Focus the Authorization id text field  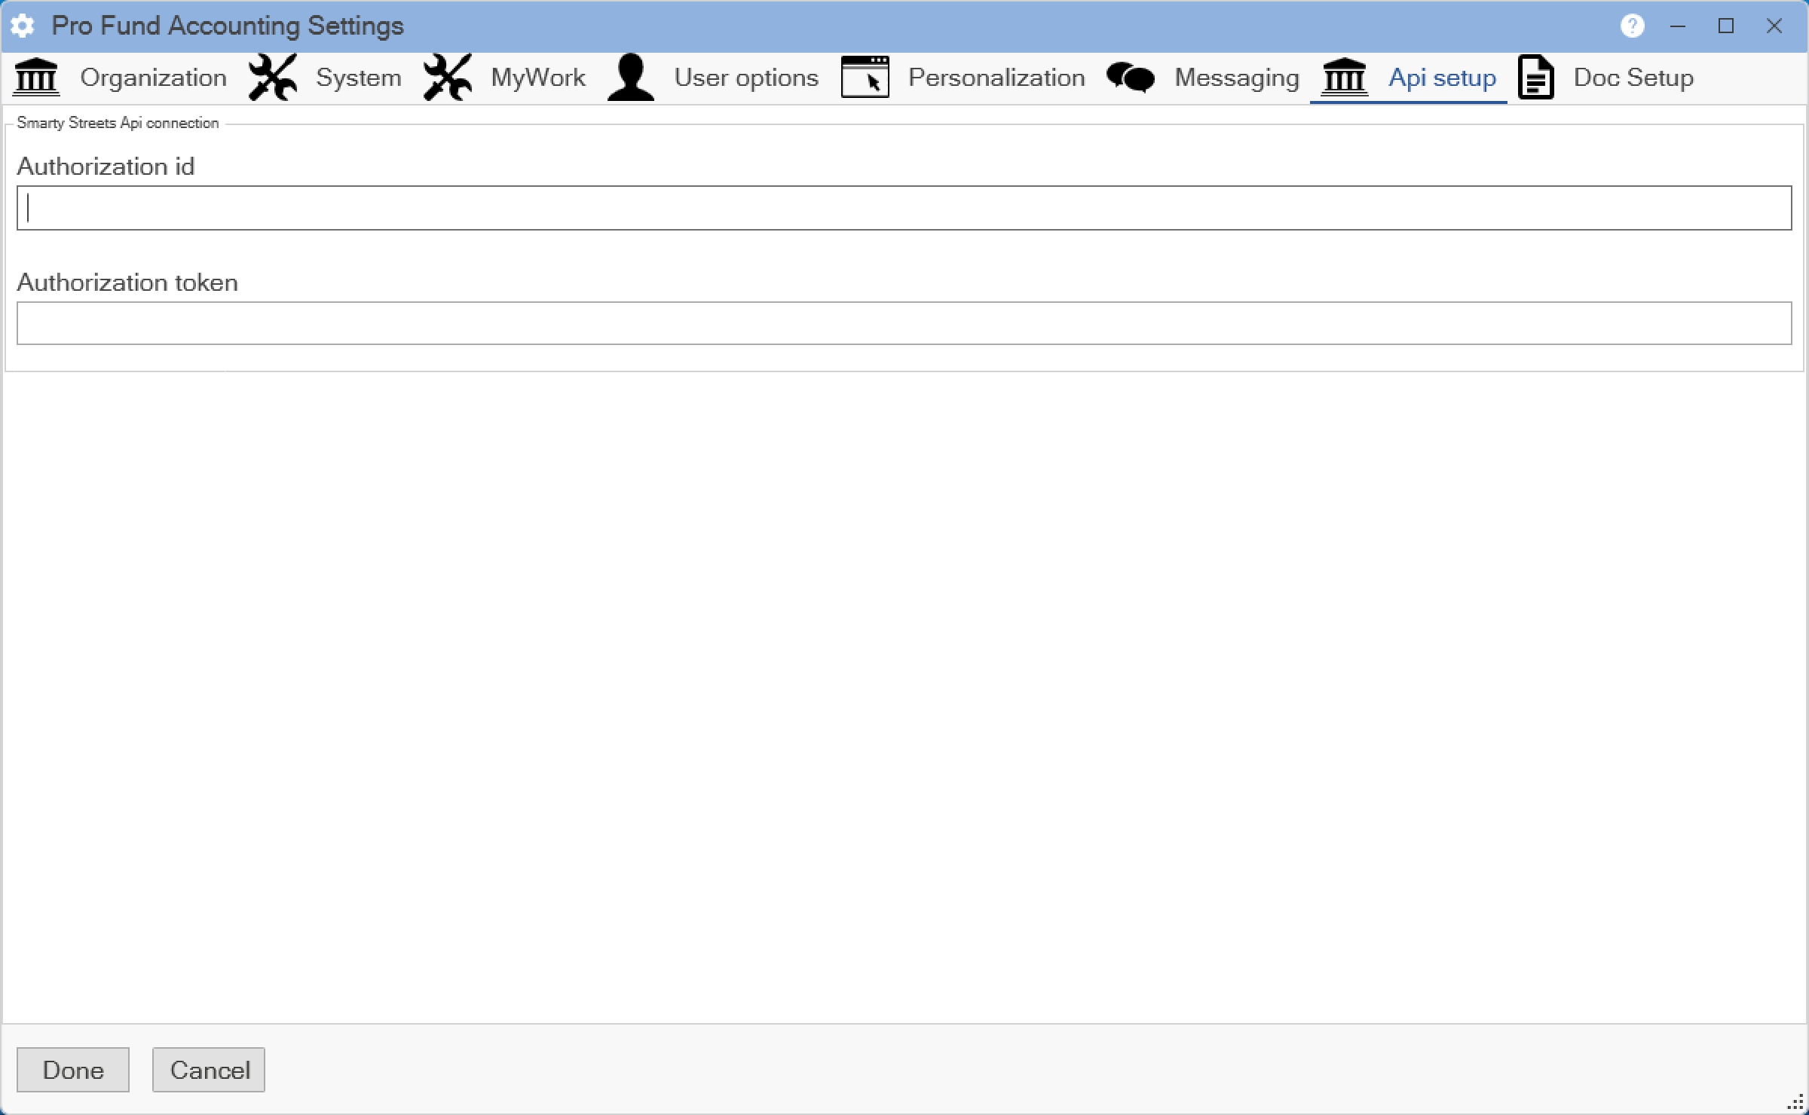tap(904, 208)
